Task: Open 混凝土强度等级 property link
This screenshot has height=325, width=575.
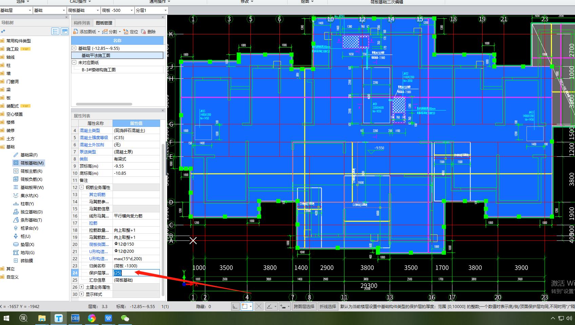Action: (94, 138)
